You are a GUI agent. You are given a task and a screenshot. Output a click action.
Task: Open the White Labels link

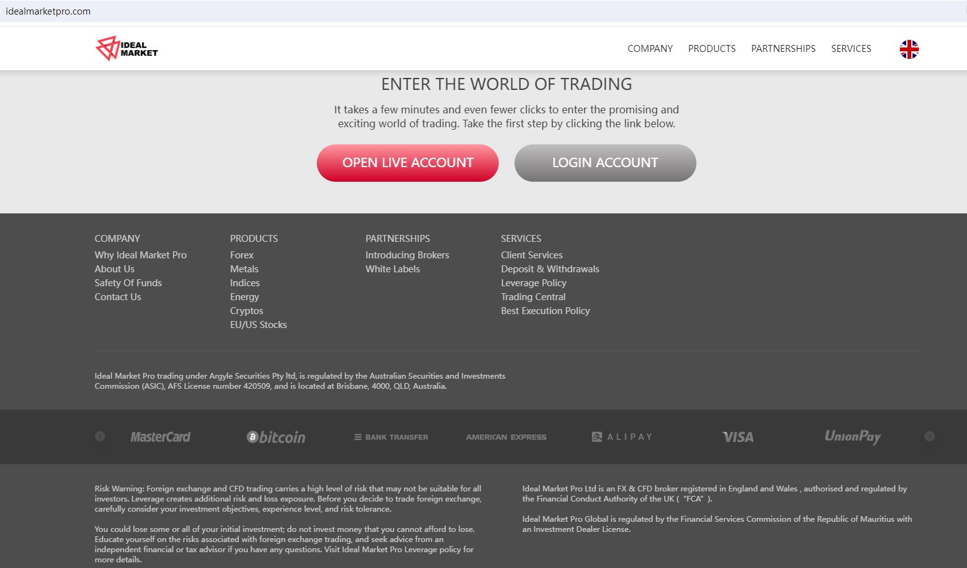coord(393,269)
